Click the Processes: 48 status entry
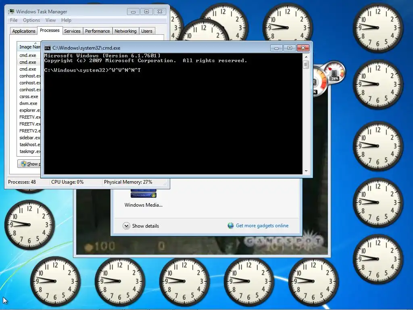Viewport: 413px width, 310px height. tap(22, 182)
